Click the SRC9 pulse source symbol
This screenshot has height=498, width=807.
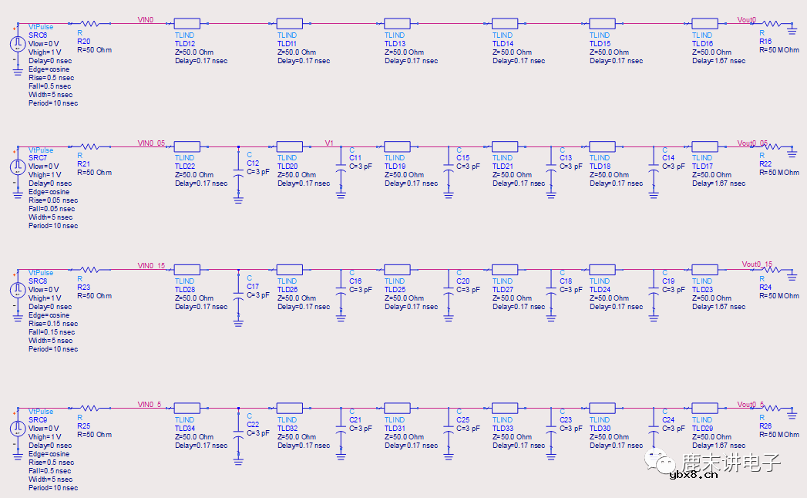tap(18, 428)
